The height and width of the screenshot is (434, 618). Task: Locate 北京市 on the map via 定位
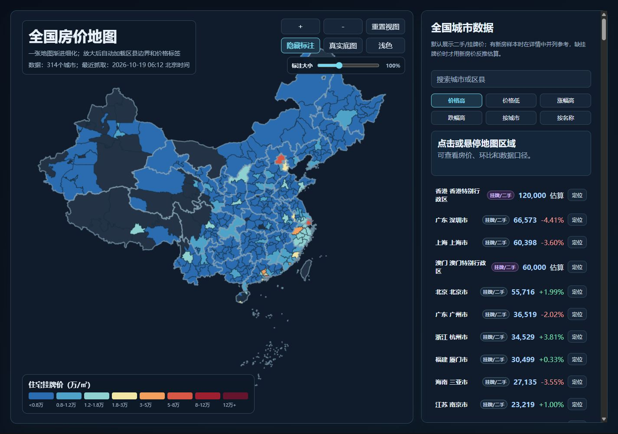(x=577, y=292)
